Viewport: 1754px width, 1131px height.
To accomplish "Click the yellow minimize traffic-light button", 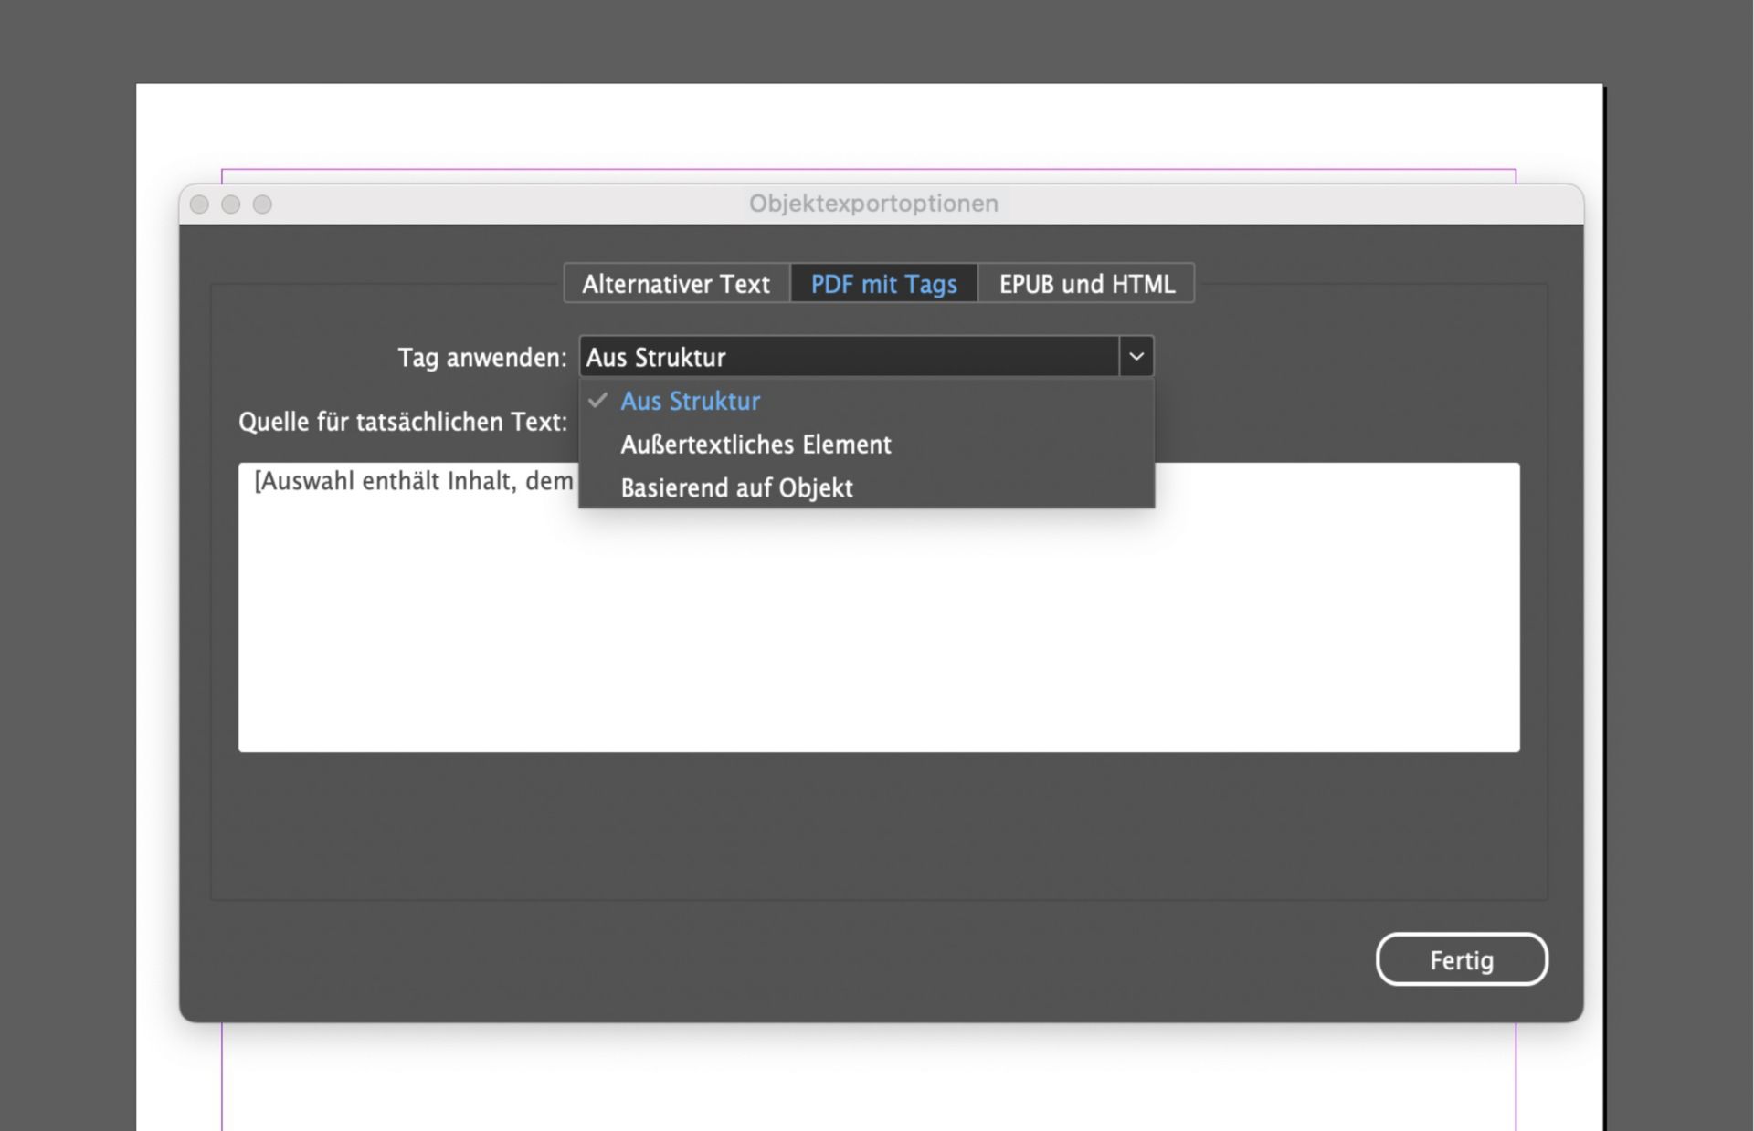I will click(x=230, y=204).
